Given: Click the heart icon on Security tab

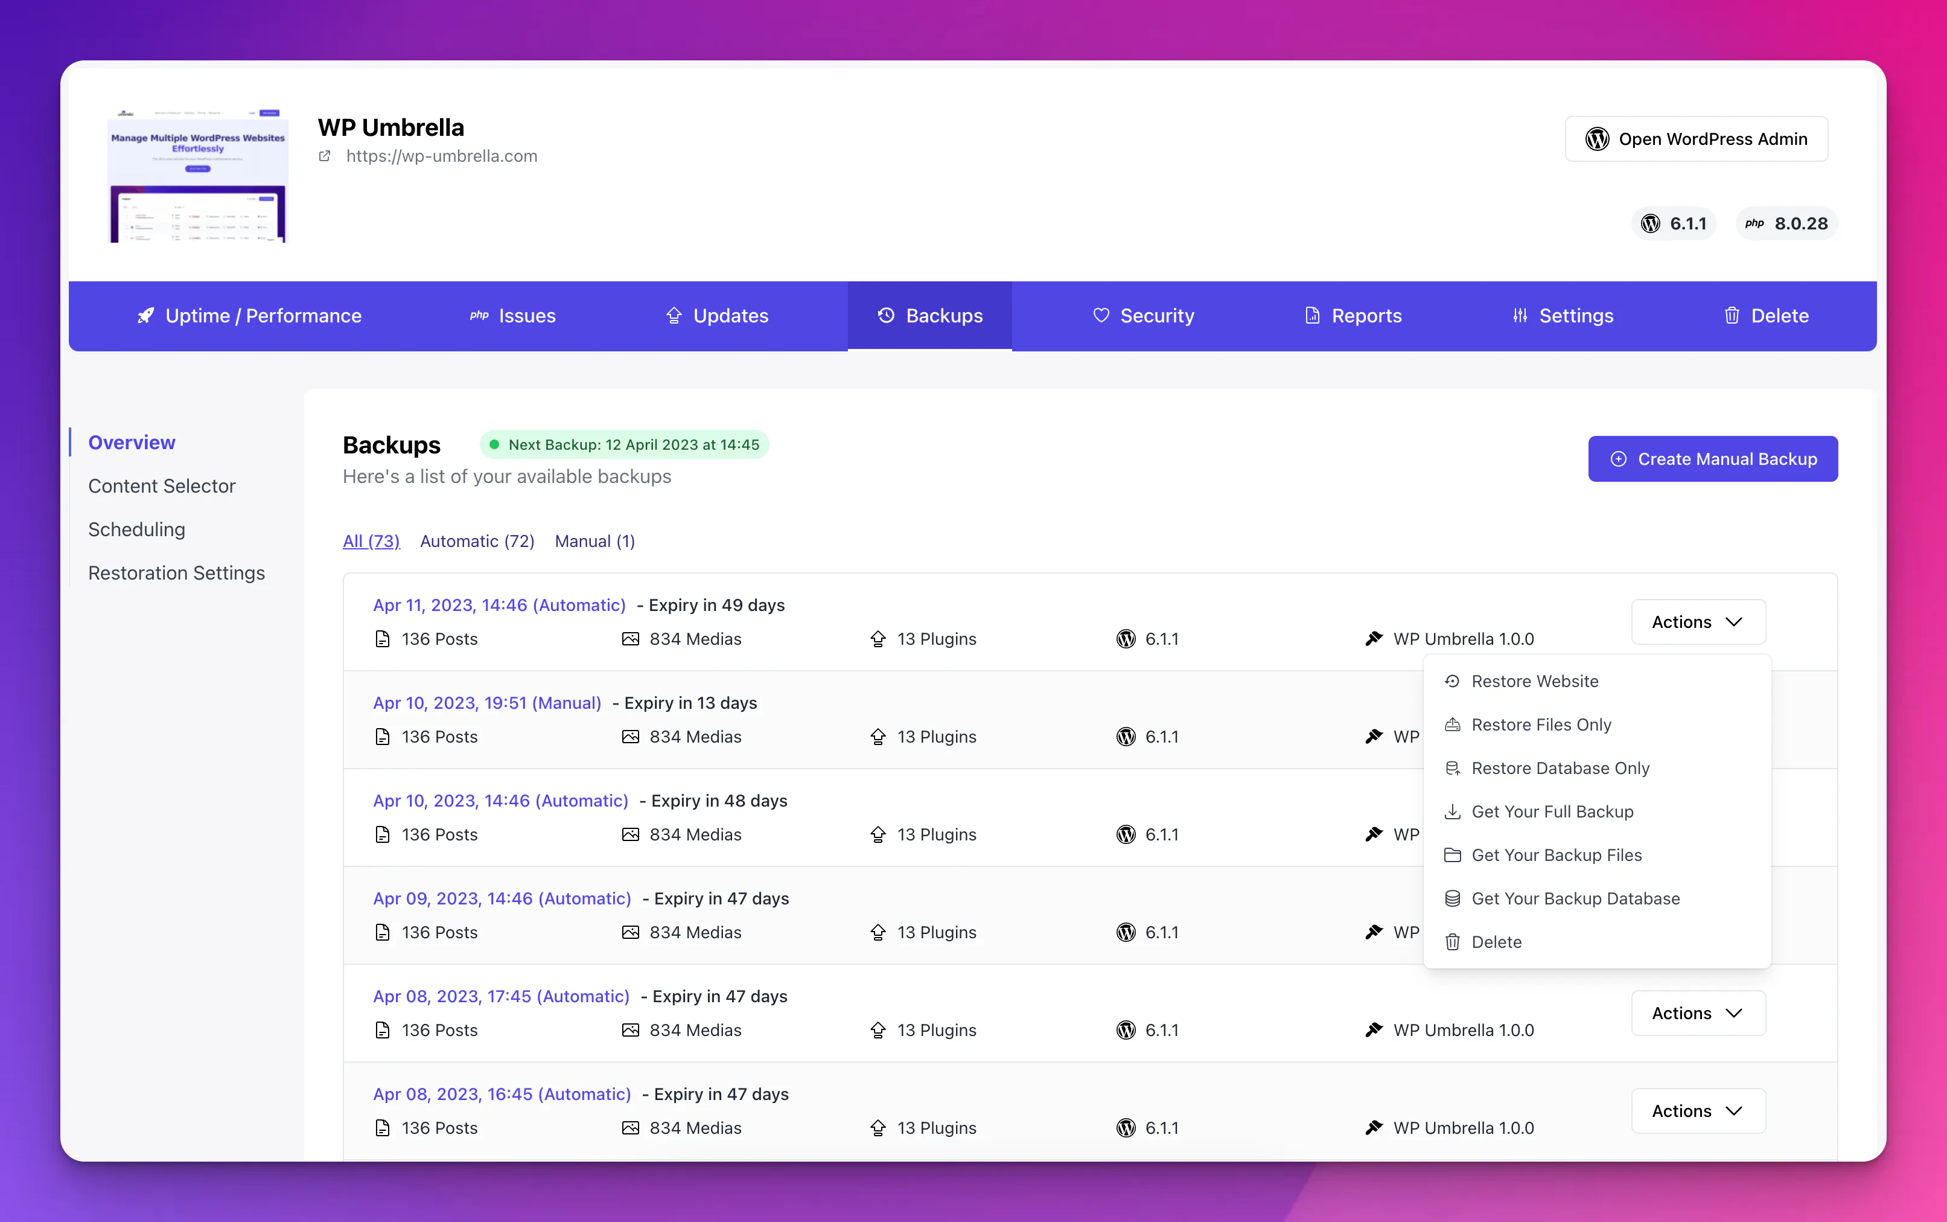Looking at the screenshot, I should (x=1100, y=316).
